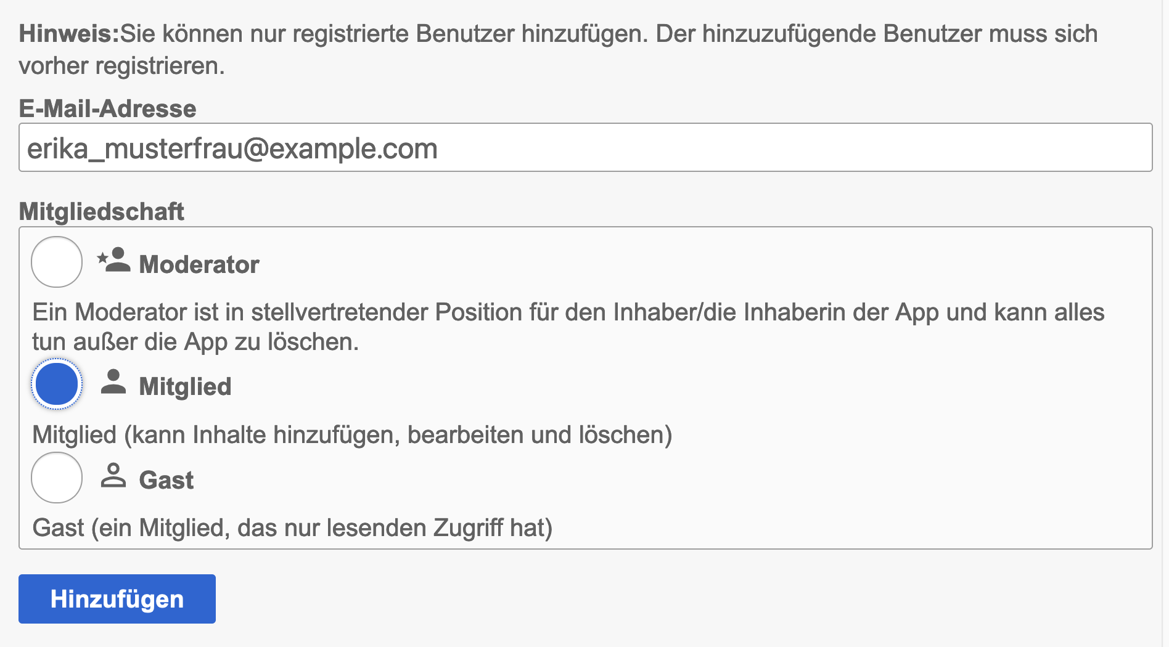Viewport: 1169px width, 647px height.
Task: Click the Mitglied description about editing content
Action: click(352, 435)
